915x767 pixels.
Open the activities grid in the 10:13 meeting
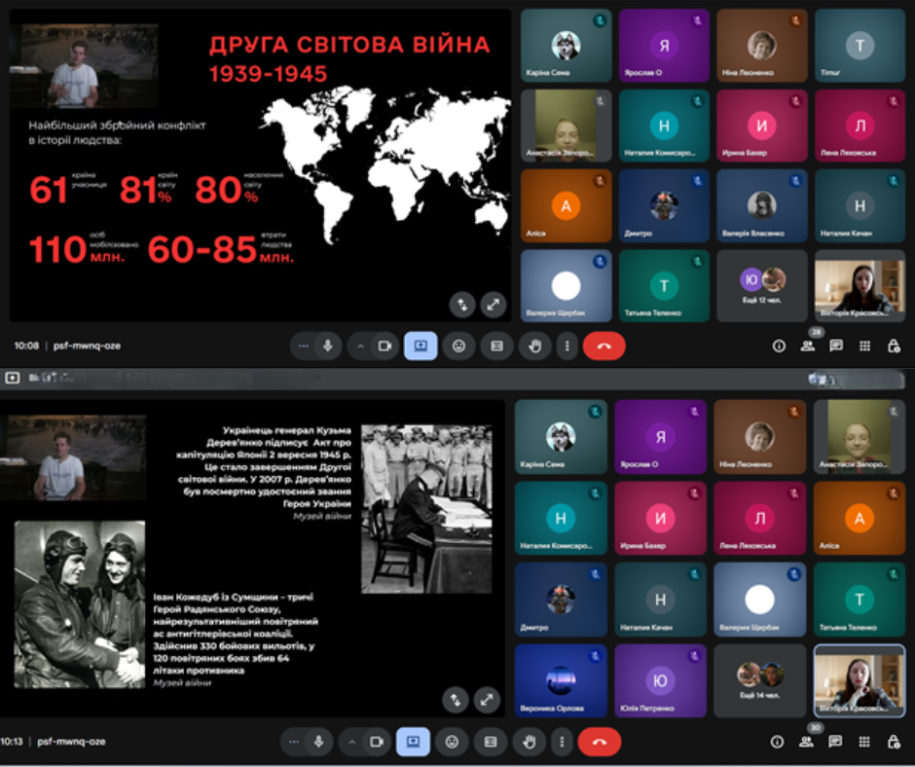pos(864,742)
